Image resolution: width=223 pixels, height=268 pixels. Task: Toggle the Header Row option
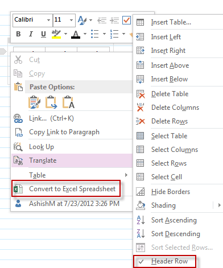164,261
